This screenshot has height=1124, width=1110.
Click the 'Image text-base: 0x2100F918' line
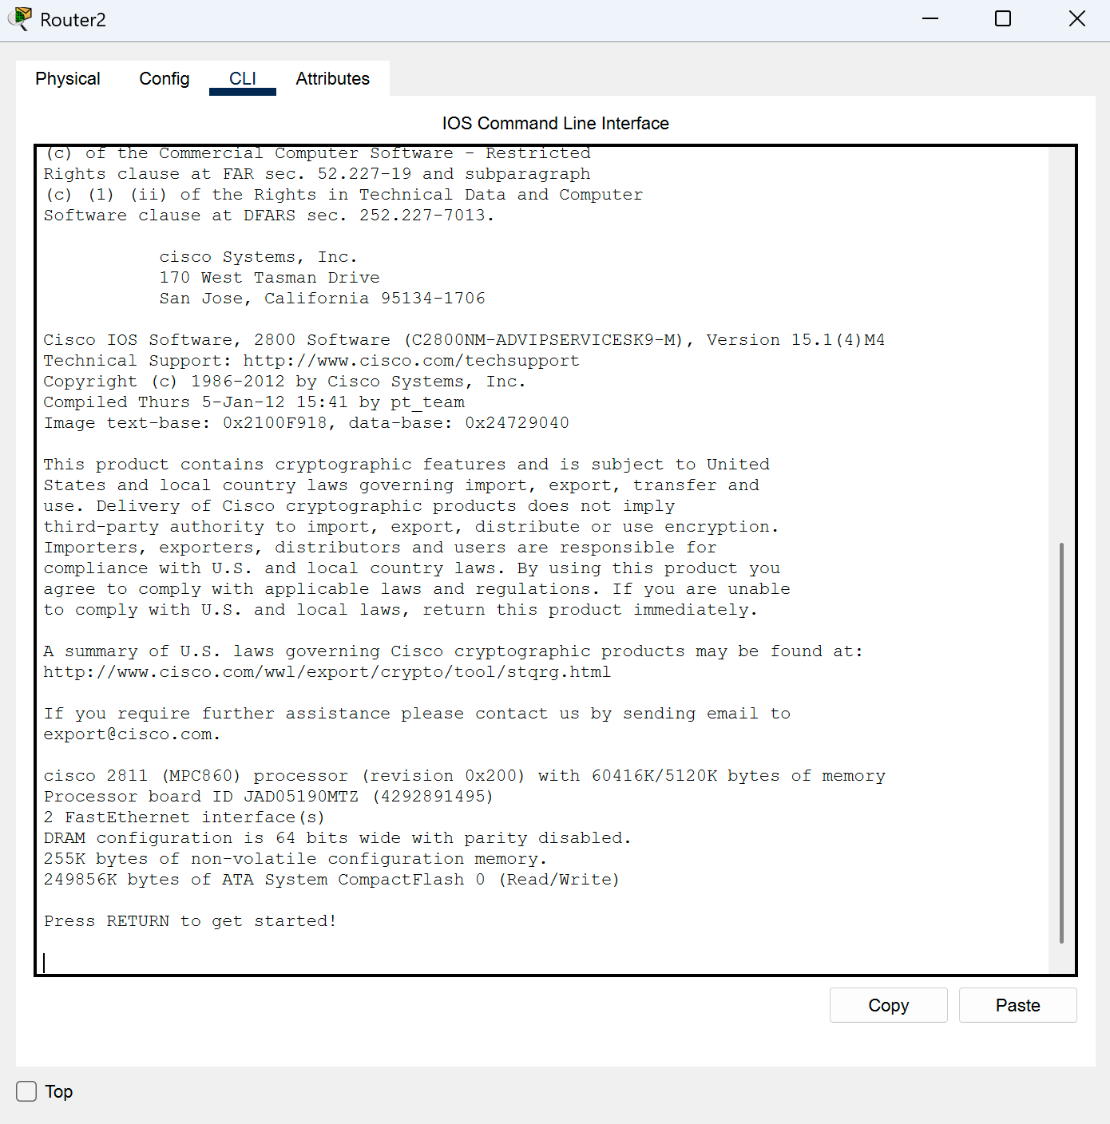(307, 423)
